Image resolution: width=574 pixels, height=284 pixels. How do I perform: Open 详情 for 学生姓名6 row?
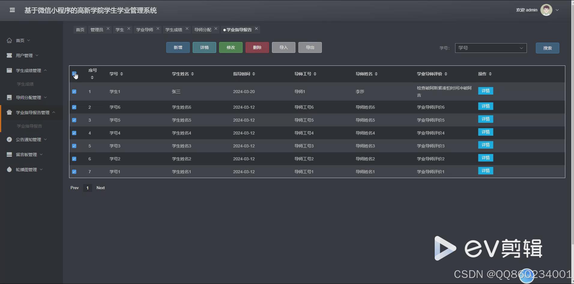[486, 106]
